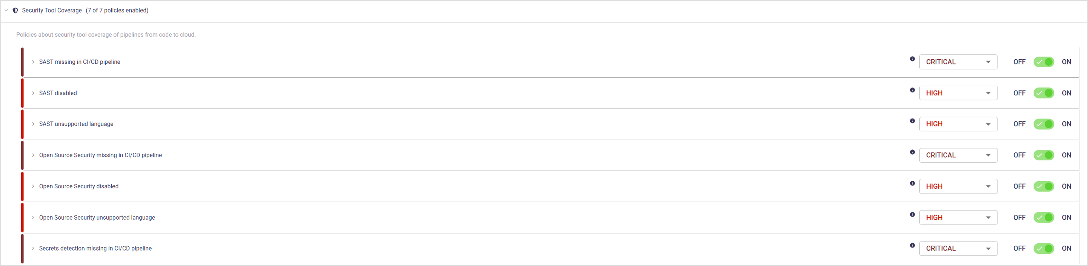Viewport: 1088px width, 266px height.
Task: Click the shield icon beside Security Tool Coverage
Action: click(15, 11)
